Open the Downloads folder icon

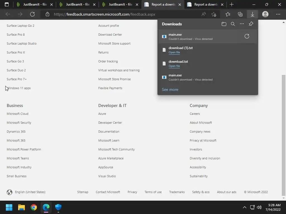tap(224, 24)
